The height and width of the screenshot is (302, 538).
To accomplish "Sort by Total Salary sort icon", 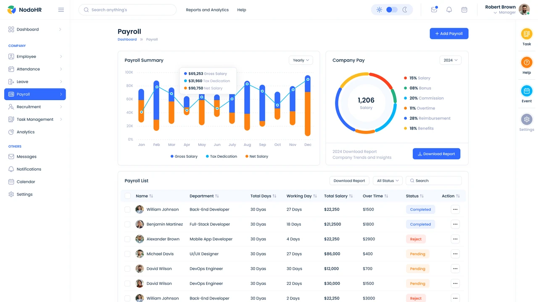I will tap(351, 196).
